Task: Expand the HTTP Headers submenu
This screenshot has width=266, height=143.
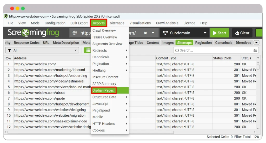Action: tap(110, 123)
